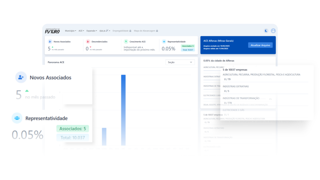Click the large Representatividade overlay icon
This screenshot has width=320, height=180.
pyautogui.click(x=17, y=118)
